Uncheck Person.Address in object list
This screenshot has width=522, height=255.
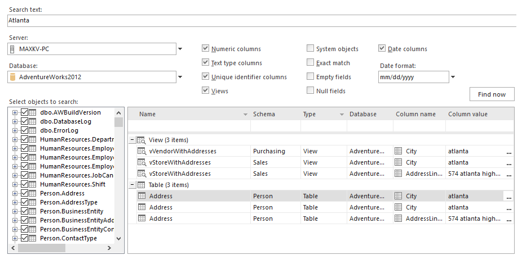coord(24,193)
